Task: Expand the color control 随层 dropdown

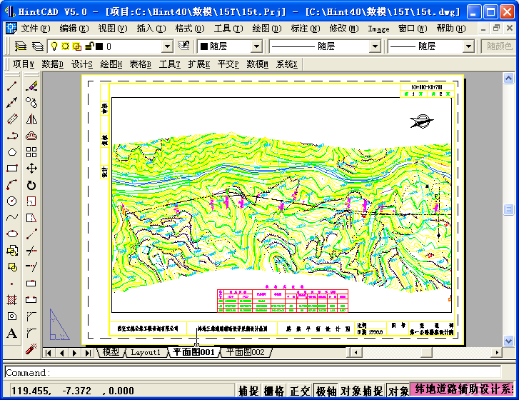Action: (x=258, y=46)
